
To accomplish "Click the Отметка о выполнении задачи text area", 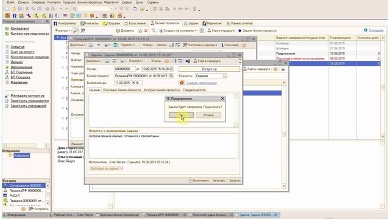I will point(163,146).
